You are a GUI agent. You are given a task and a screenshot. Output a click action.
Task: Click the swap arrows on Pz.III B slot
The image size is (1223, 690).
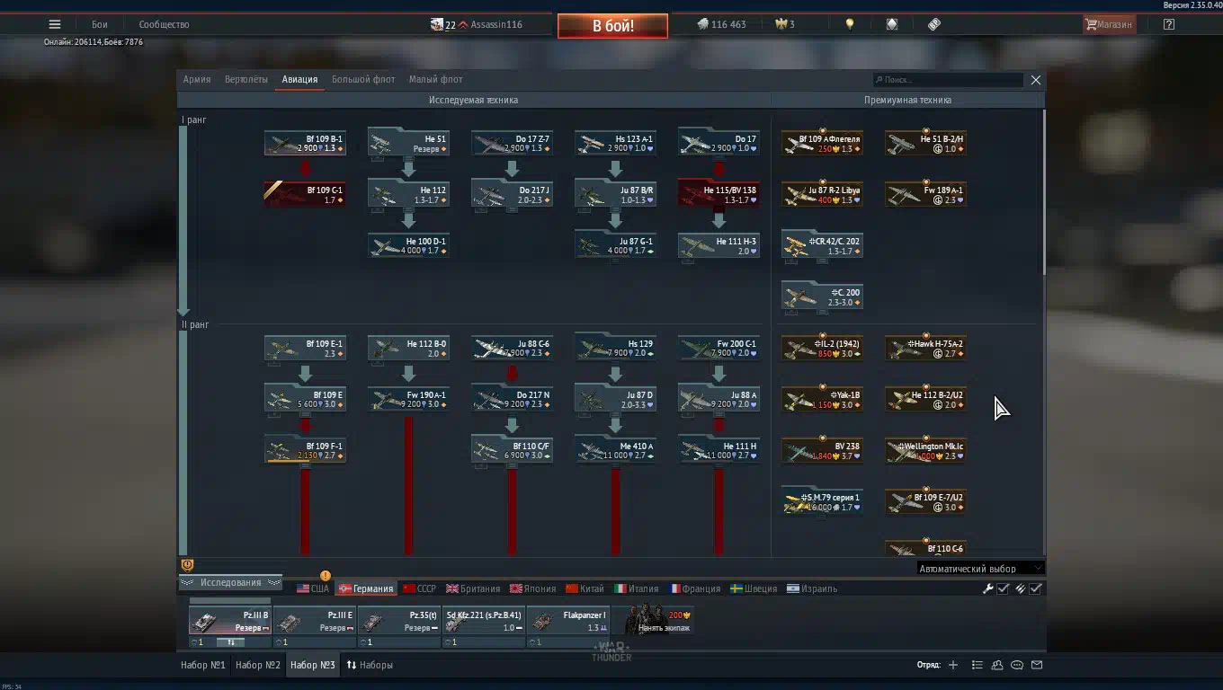click(230, 642)
